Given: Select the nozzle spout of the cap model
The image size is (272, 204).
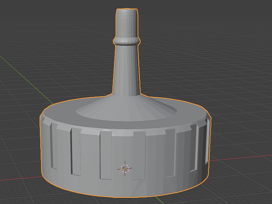Looking at the screenshot, I should tap(127, 52).
